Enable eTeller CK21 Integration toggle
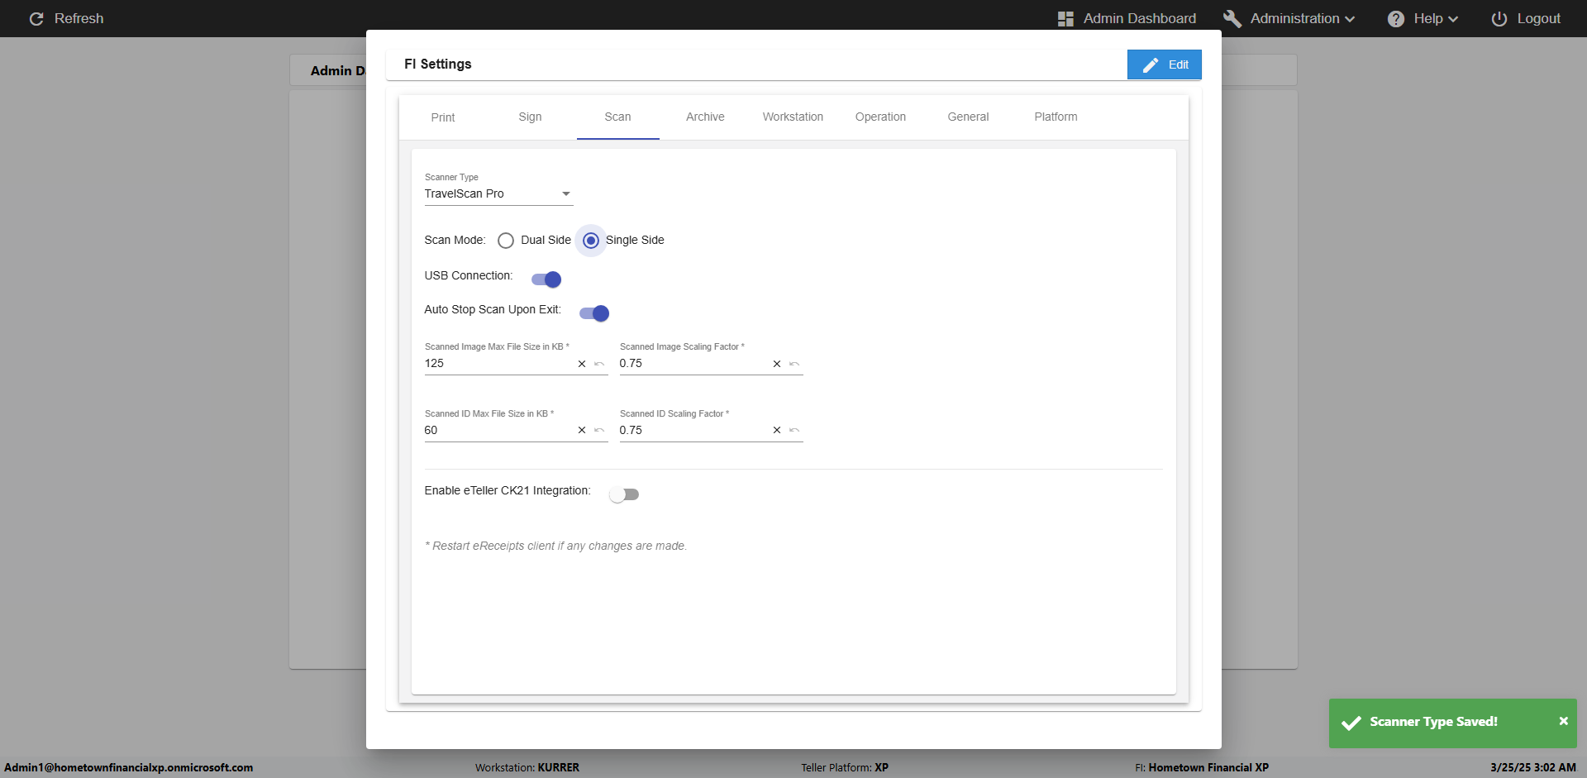 click(624, 494)
